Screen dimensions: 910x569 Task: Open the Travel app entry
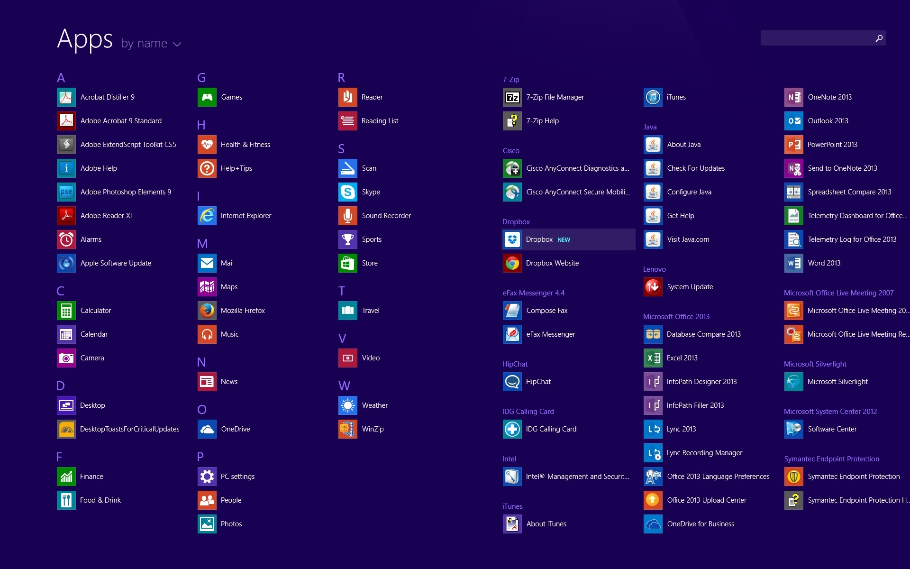coord(359,311)
